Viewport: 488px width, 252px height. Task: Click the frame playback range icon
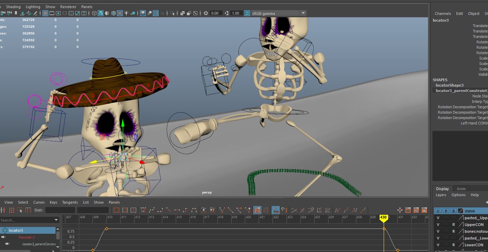tap(125, 210)
